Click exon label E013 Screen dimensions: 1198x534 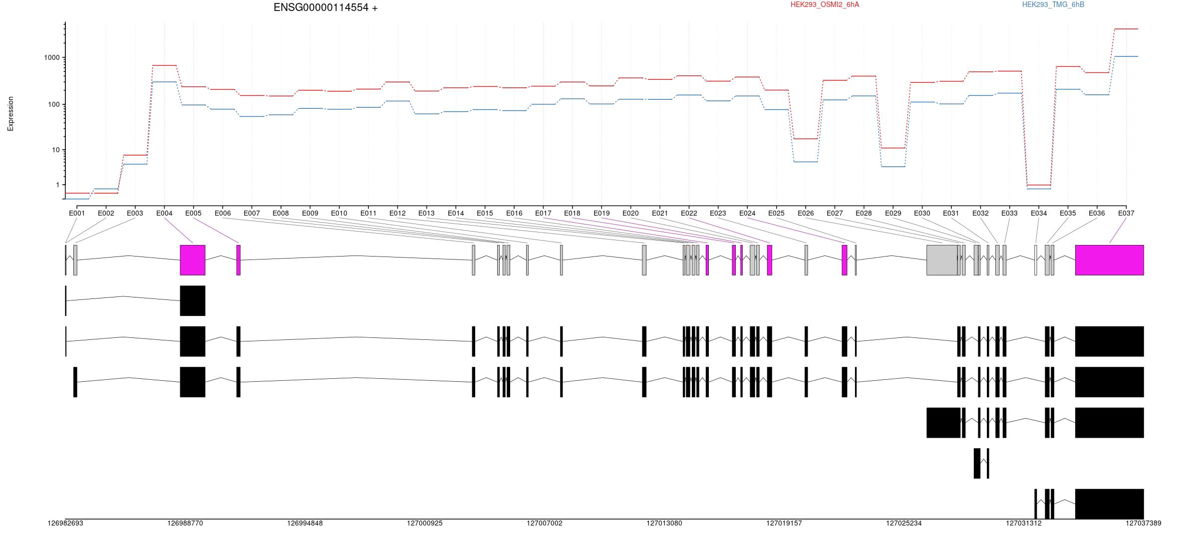[426, 213]
